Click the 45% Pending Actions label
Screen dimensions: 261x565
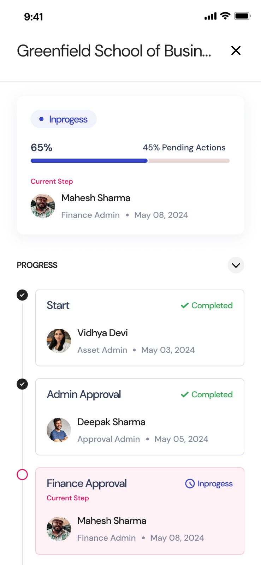tap(184, 148)
